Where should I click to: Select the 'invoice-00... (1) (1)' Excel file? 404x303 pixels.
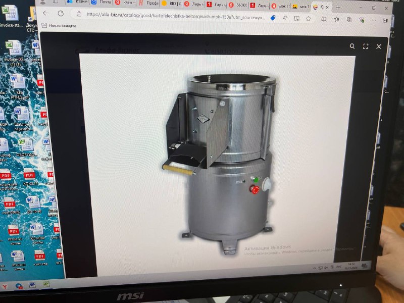14,54
